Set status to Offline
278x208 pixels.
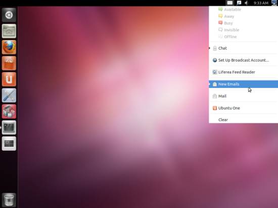point(243,37)
